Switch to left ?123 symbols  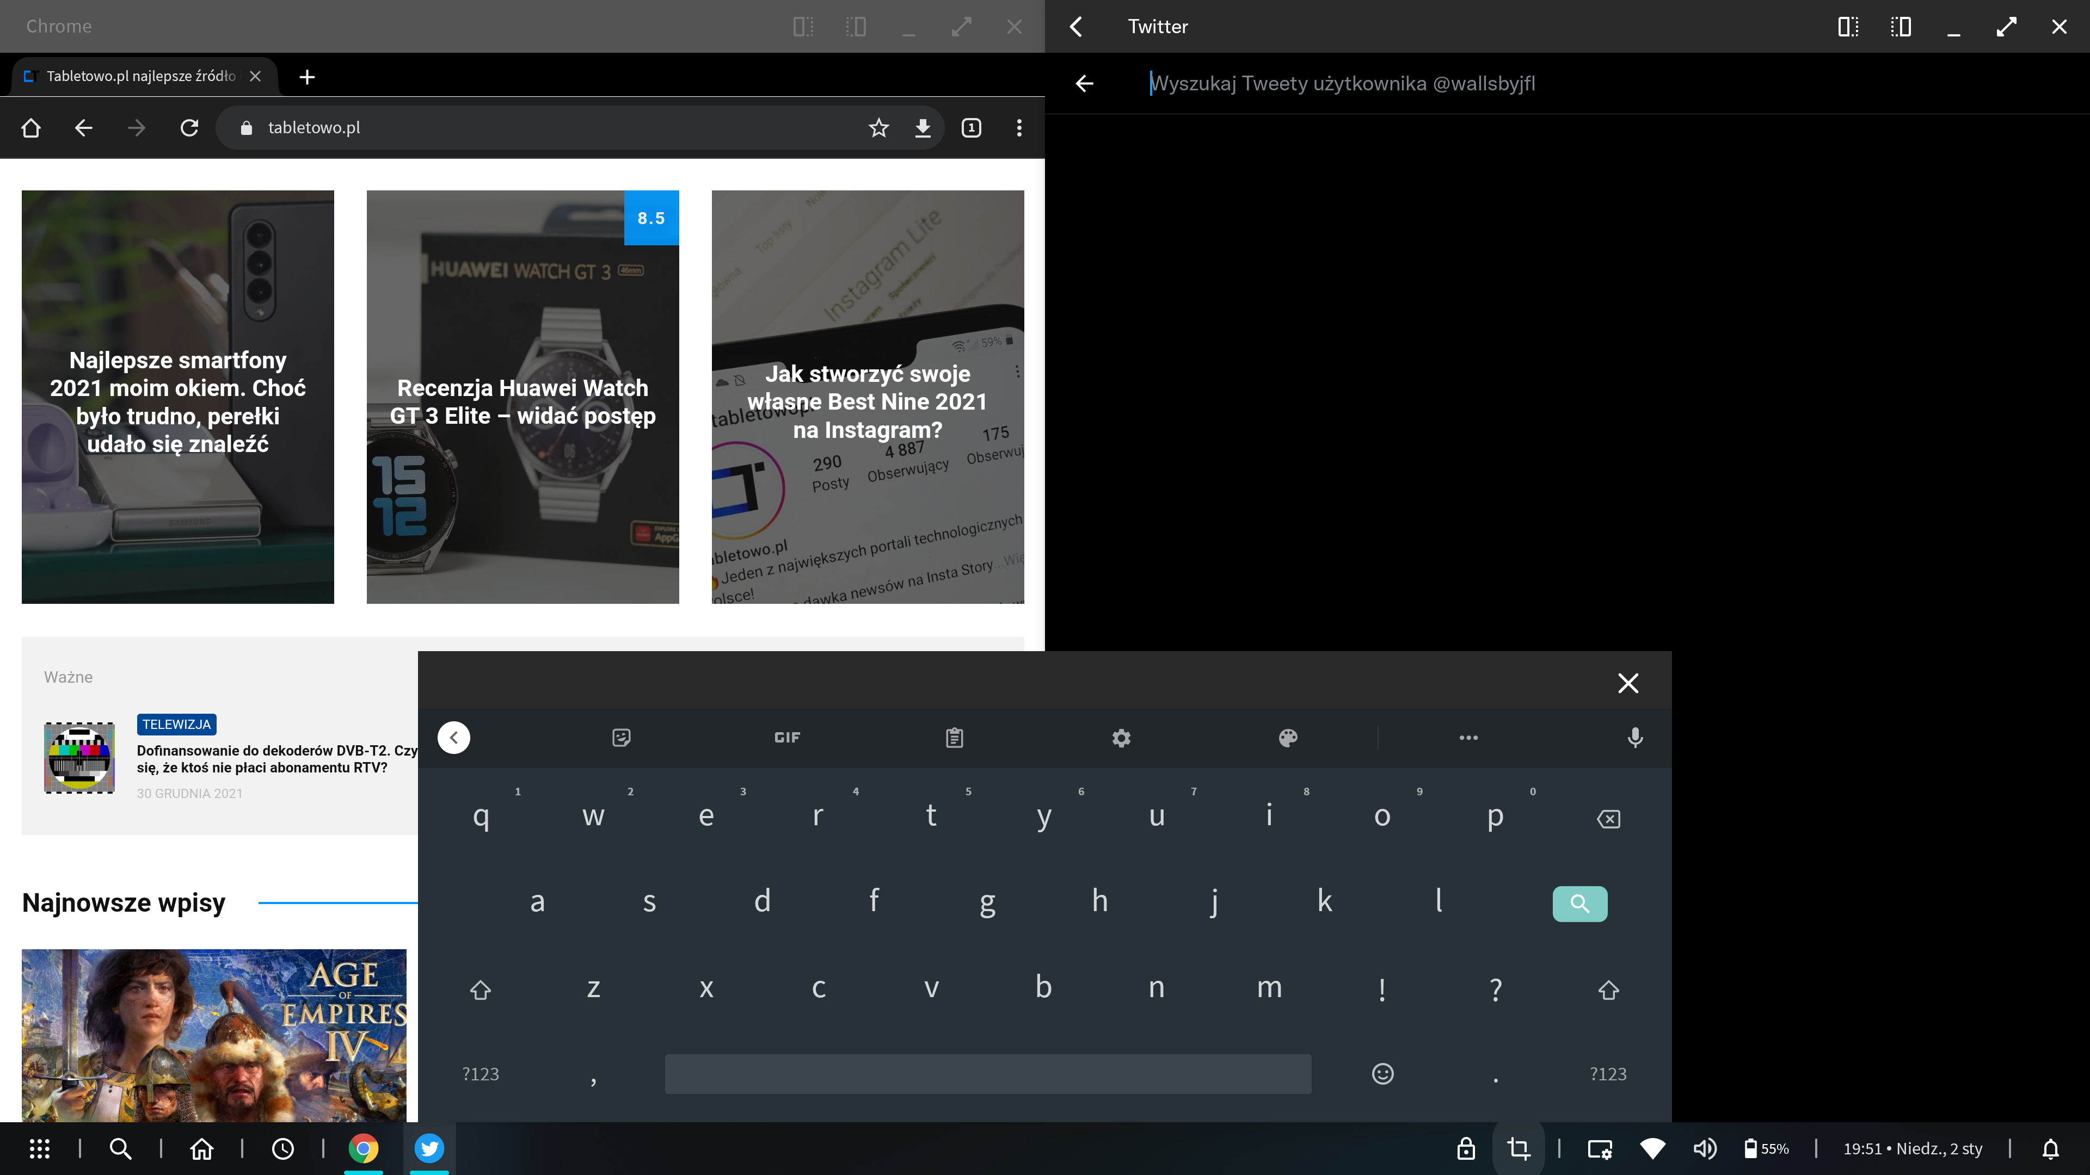click(x=480, y=1074)
